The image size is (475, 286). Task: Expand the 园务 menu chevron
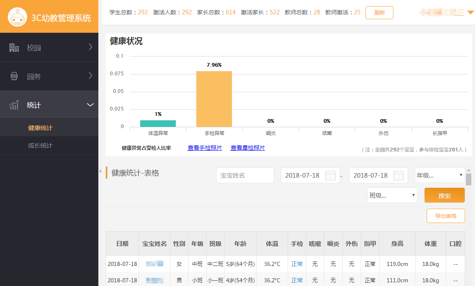pyautogui.click(x=91, y=76)
